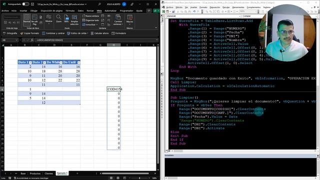Open the Dato 1 column filter dropdown
The height and width of the screenshot is (180, 320).
30,62
